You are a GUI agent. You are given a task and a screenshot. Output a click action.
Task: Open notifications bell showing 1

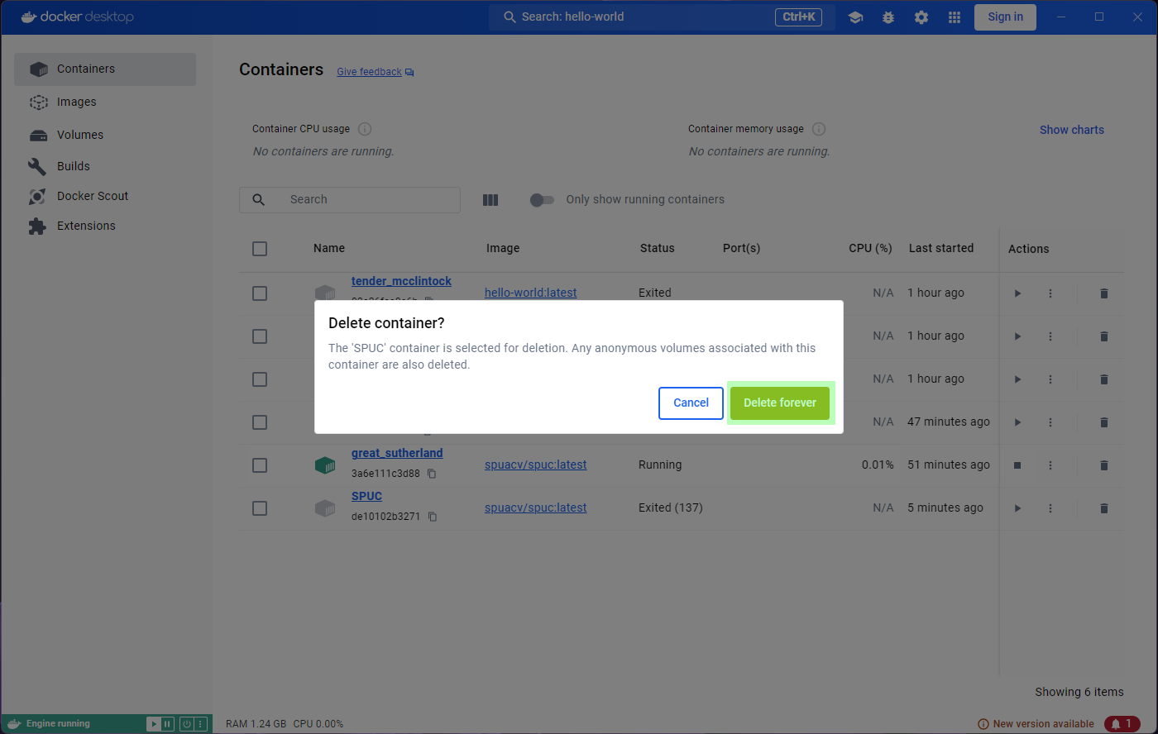[x=1122, y=724]
